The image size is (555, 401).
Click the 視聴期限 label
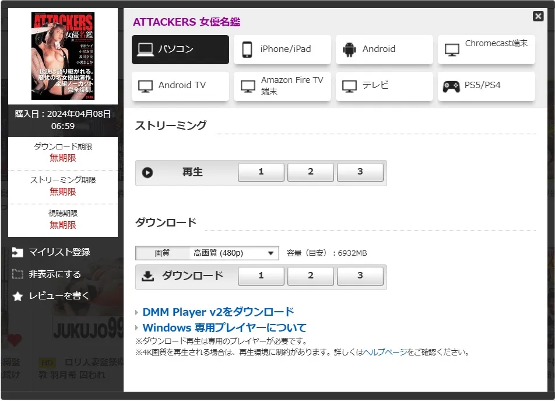tap(63, 213)
